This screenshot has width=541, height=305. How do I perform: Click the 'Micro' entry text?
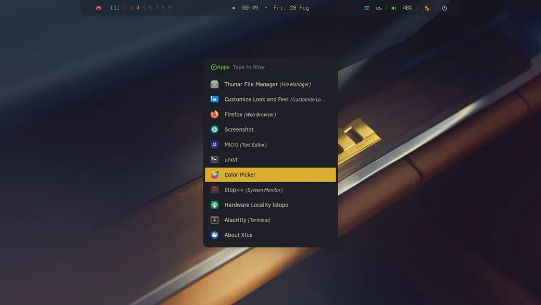(x=231, y=145)
